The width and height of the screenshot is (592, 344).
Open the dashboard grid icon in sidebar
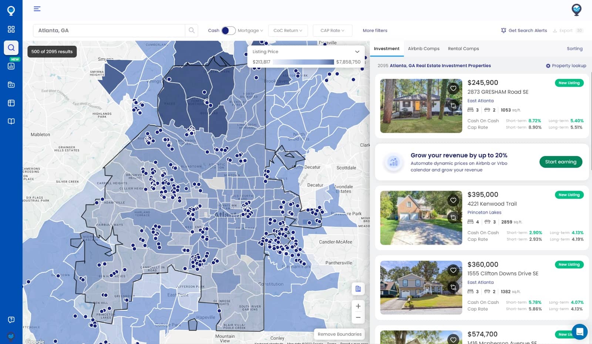(x=11, y=29)
